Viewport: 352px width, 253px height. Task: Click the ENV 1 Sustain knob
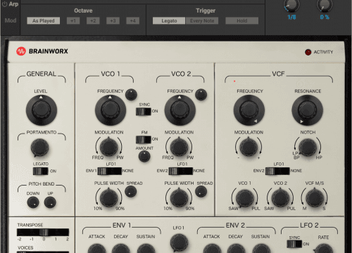click(146, 249)
